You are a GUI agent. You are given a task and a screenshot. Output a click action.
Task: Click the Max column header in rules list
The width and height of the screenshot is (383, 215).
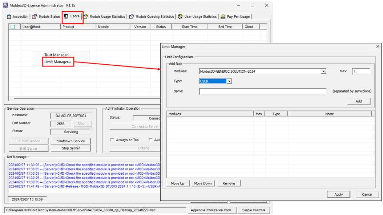point(259,114)
